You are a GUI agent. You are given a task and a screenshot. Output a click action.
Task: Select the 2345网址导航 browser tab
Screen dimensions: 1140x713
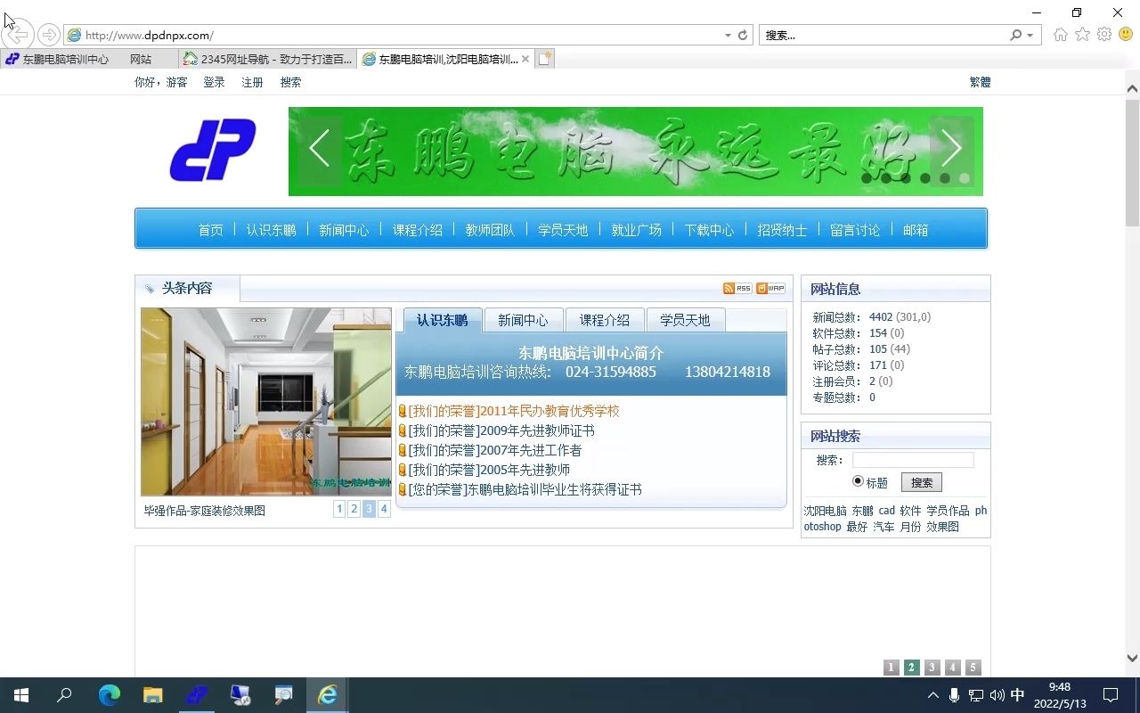click(267, 59)
